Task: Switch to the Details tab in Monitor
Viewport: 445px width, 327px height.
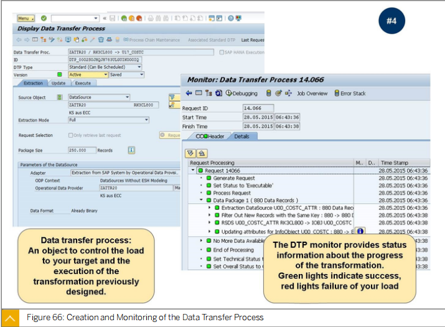Action: (x=242, y=136)
